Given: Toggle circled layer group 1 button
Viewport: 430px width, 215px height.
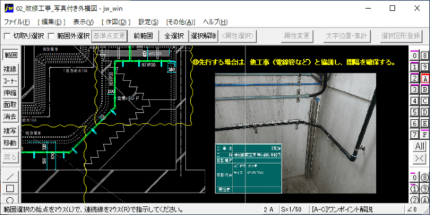Looking at the screenshot, I should [x=415, y=189].
